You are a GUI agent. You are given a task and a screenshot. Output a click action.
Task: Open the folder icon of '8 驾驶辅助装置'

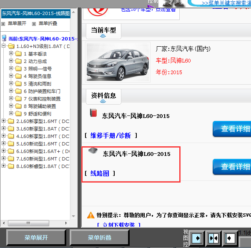(18, 106)
